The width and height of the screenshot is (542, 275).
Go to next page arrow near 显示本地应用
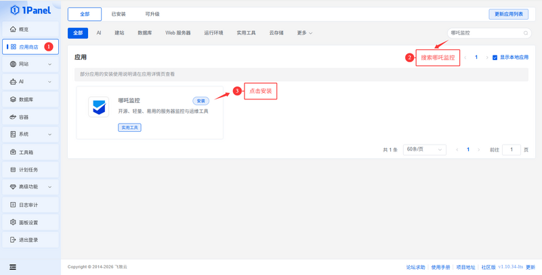point(487,57)
